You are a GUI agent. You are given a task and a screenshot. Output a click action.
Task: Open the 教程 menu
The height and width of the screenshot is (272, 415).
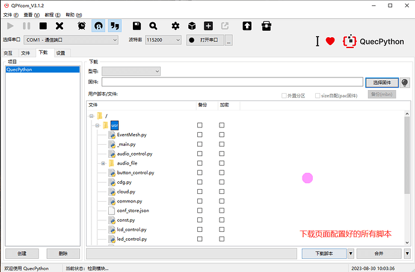(52, 15)
